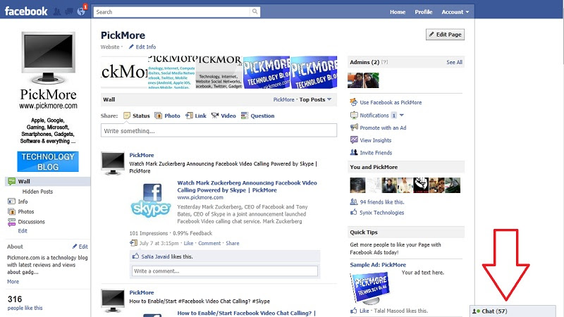This screenshot has height=317, width=564.
Task: Click the top Search input field
Action: click(171, 12)
